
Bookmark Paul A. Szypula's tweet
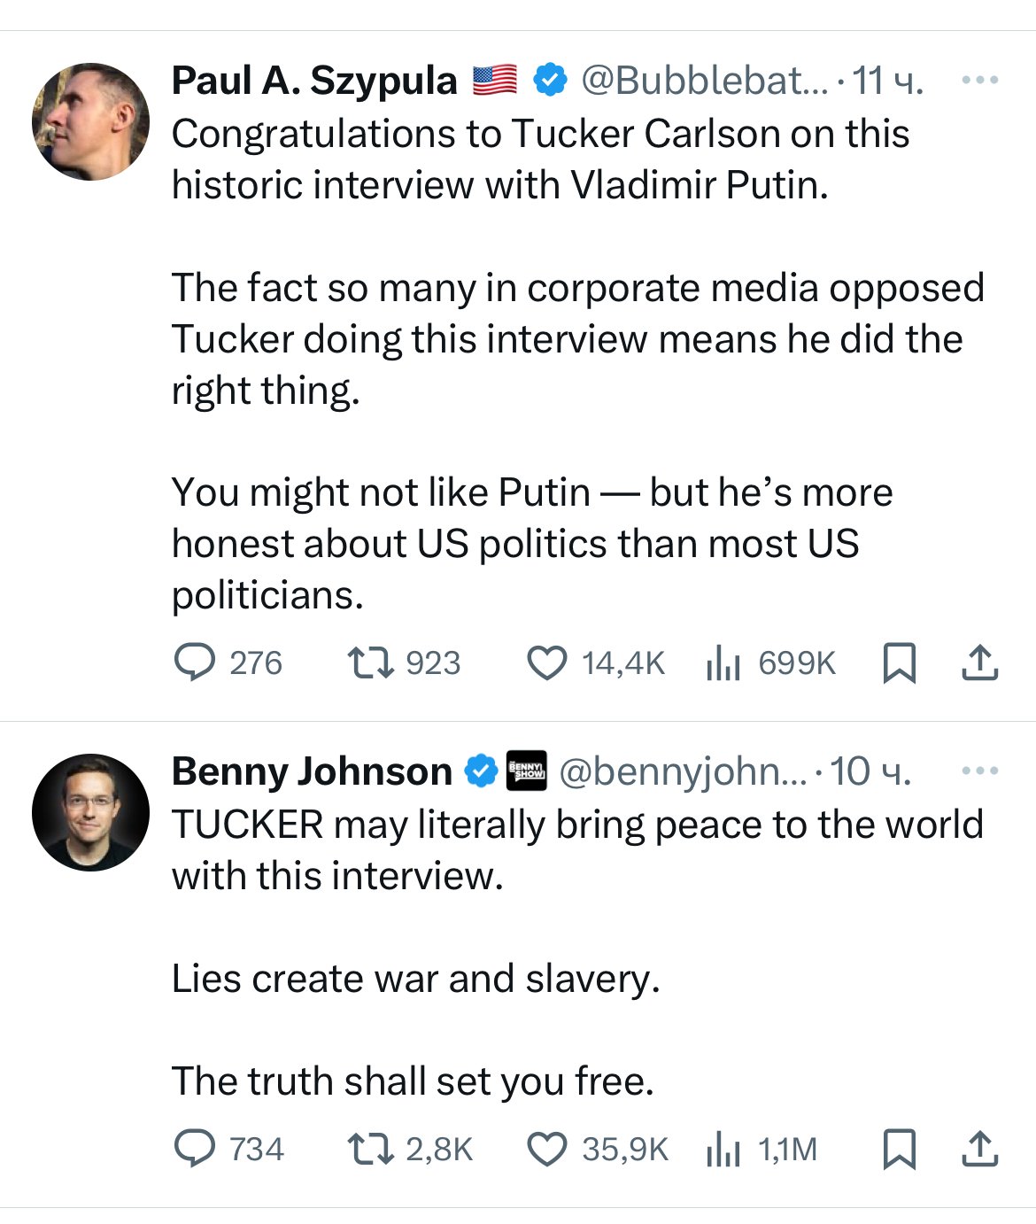coord(900,662)
